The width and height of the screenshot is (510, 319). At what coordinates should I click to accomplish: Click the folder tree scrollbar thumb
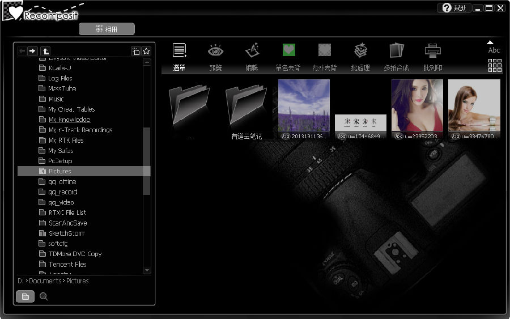coord(147,161)
